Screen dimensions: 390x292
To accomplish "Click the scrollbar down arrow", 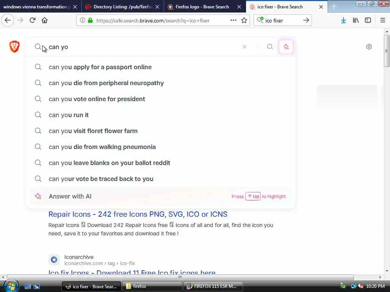I will 387,271.
